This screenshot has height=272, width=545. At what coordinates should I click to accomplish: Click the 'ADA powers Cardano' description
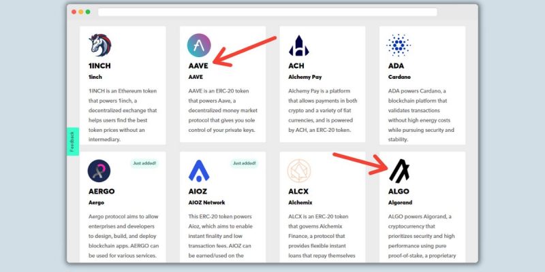[x=421, y=115]
